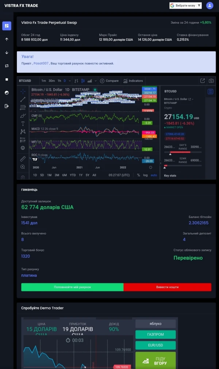The height and width of the screenshot is (369, 219).
Task: Open the dashboard grid icon in sidebar
Action: (7, 26)
